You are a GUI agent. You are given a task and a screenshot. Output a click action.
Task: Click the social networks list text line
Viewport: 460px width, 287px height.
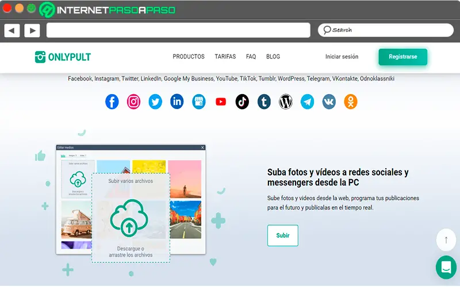click(231, 79)
